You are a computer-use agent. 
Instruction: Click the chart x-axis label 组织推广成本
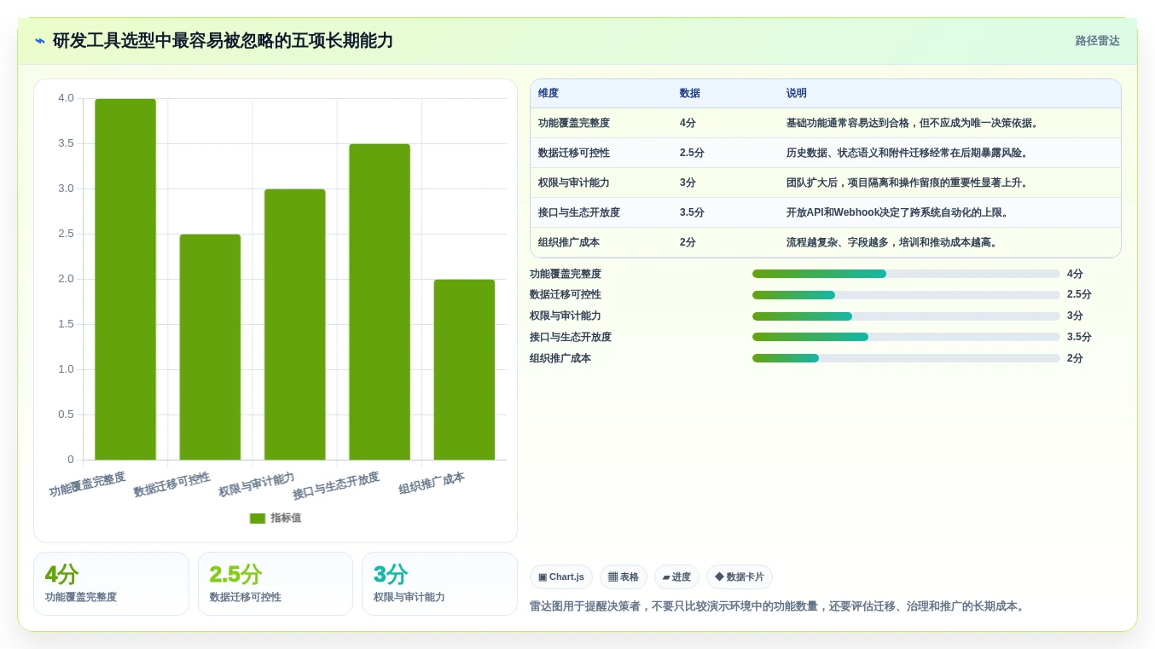point(432,484)
